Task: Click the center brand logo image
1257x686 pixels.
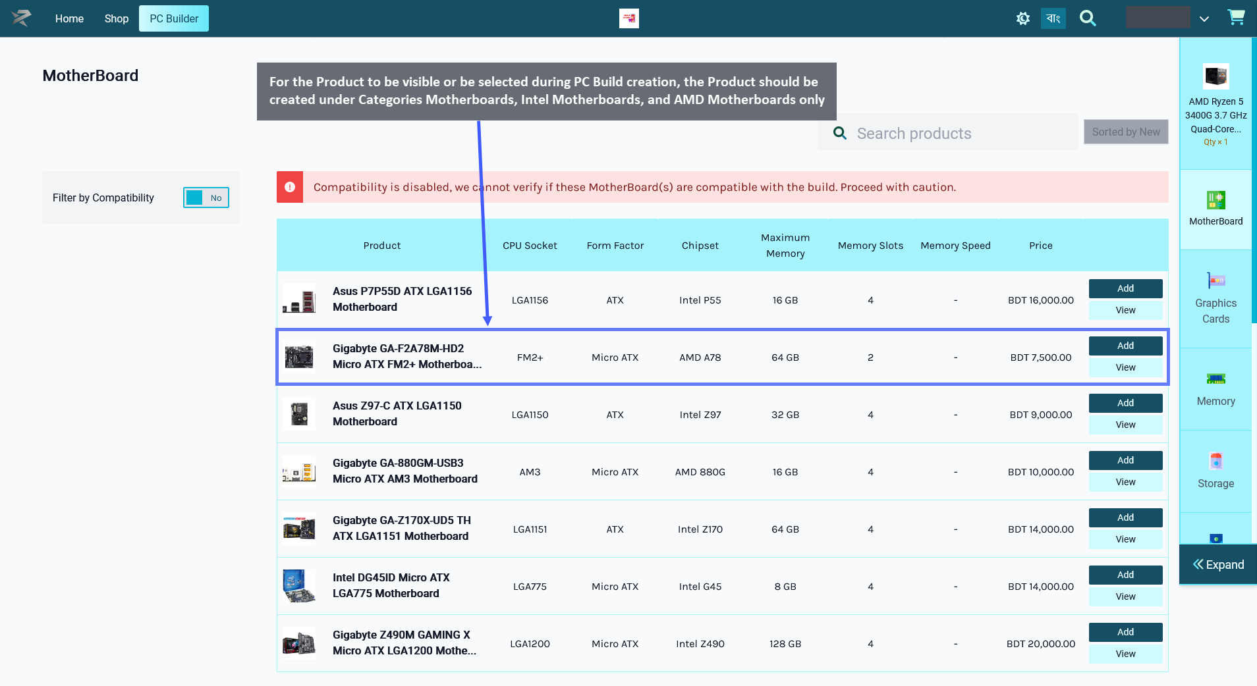Action: click(628, 18)
